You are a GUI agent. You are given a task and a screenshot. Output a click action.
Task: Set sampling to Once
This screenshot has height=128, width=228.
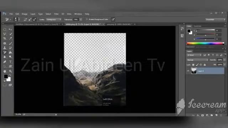tap(30, 20)
